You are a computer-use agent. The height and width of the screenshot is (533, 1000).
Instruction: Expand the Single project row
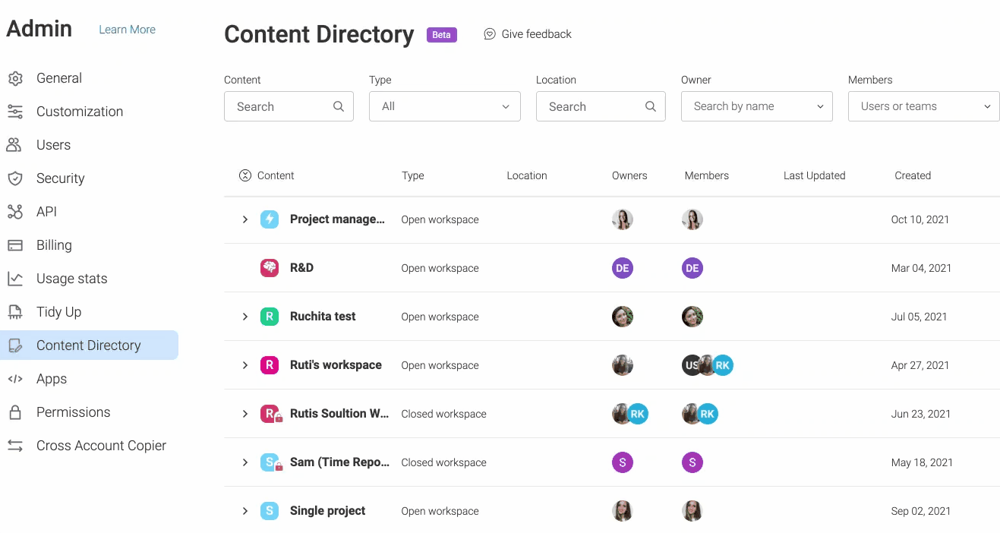245,511
